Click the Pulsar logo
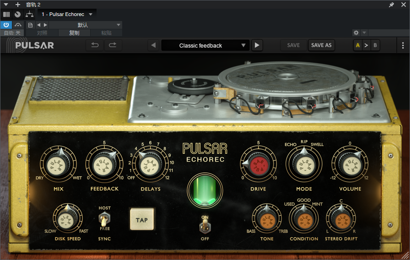 click(x=30, y=45)
